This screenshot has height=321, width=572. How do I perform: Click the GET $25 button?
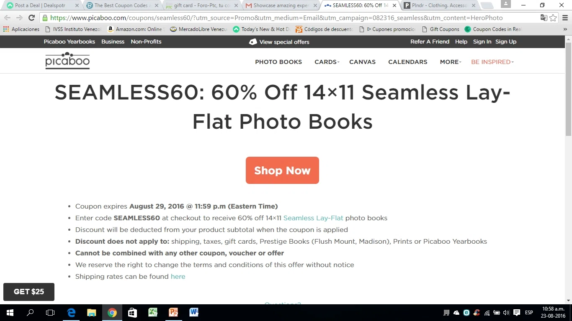29,292
